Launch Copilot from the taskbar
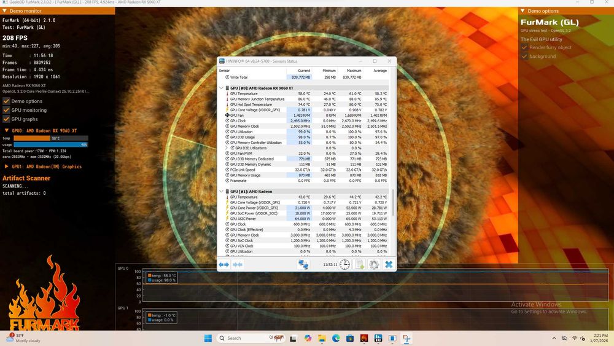This screenshot has height=346, width=614. (308, 338)
